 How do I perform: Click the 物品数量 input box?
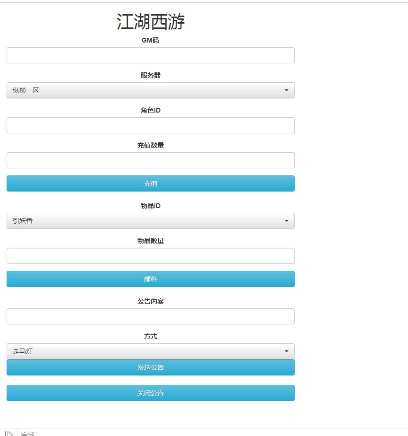tap(150, 256)
